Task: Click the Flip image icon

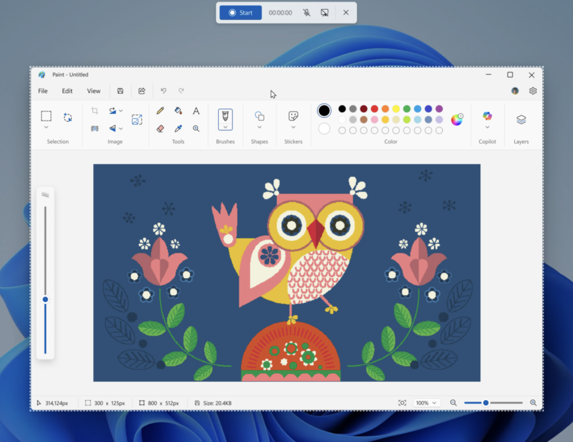Action: pos(113,128)
